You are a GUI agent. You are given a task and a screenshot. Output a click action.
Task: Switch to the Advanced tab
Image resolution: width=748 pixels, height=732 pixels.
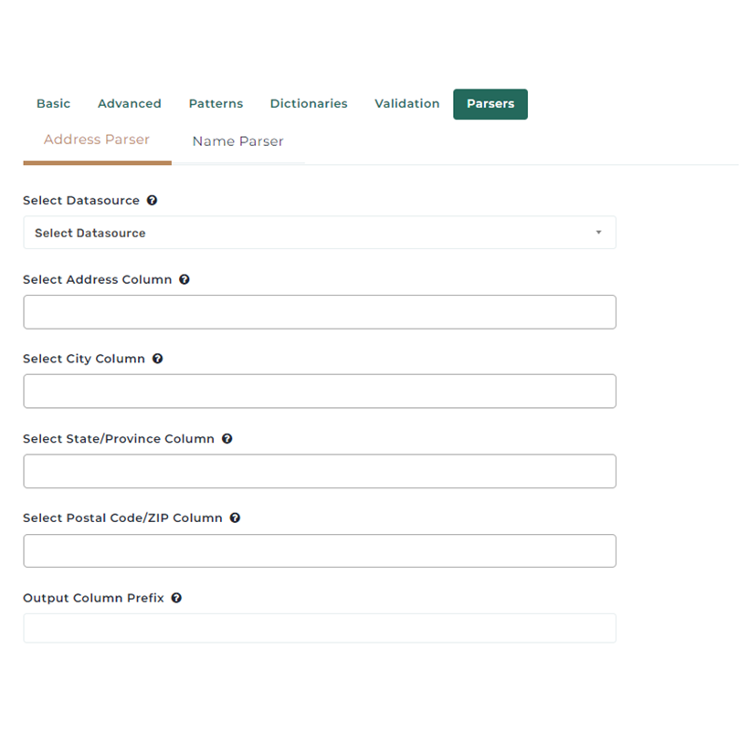130,104
